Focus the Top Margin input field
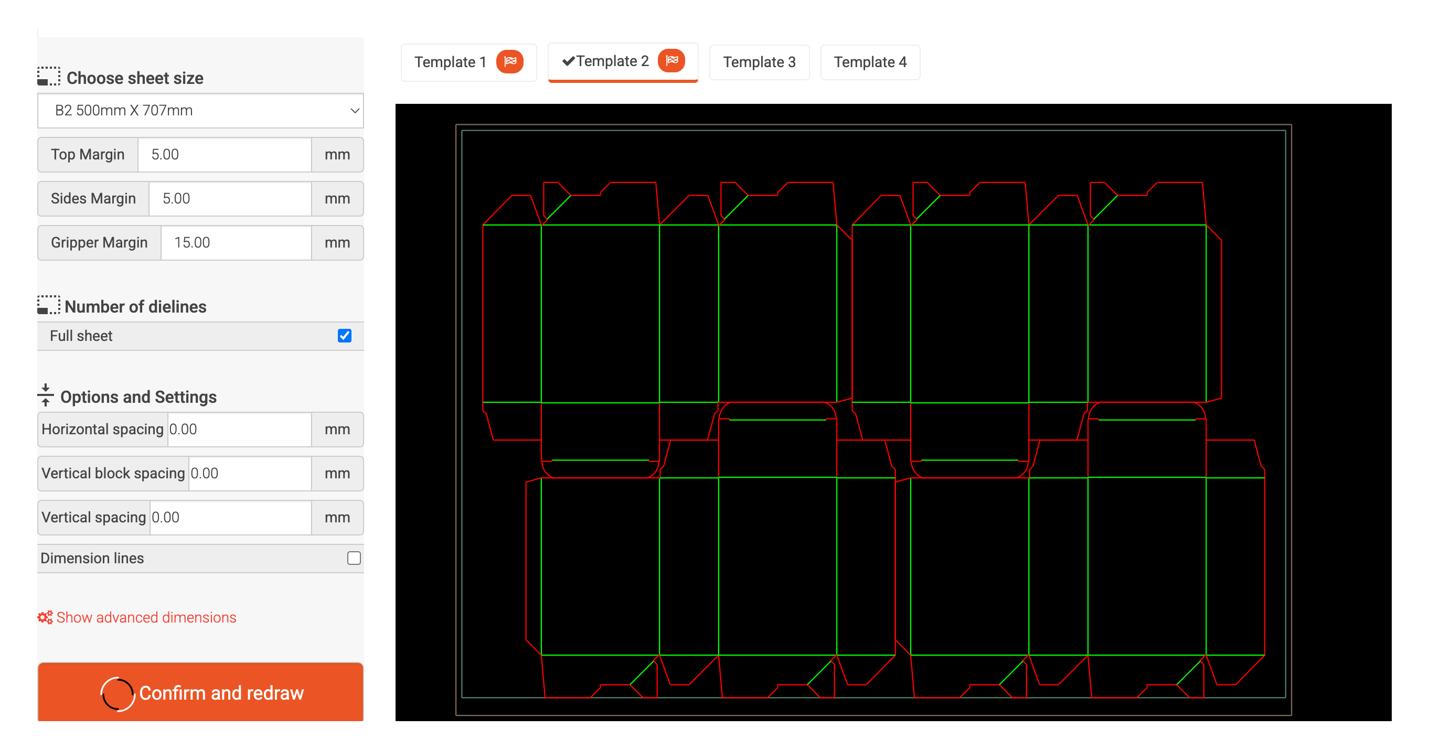1429x750 pixels. [x=224, y=155]
